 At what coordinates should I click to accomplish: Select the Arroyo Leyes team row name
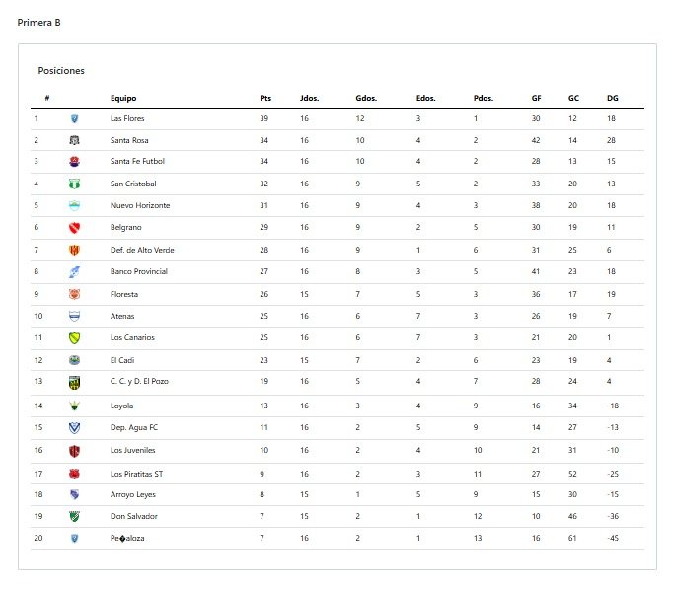pos(133,494)
